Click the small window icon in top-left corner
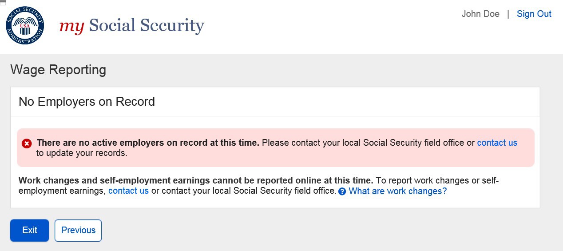 [3, 3]
